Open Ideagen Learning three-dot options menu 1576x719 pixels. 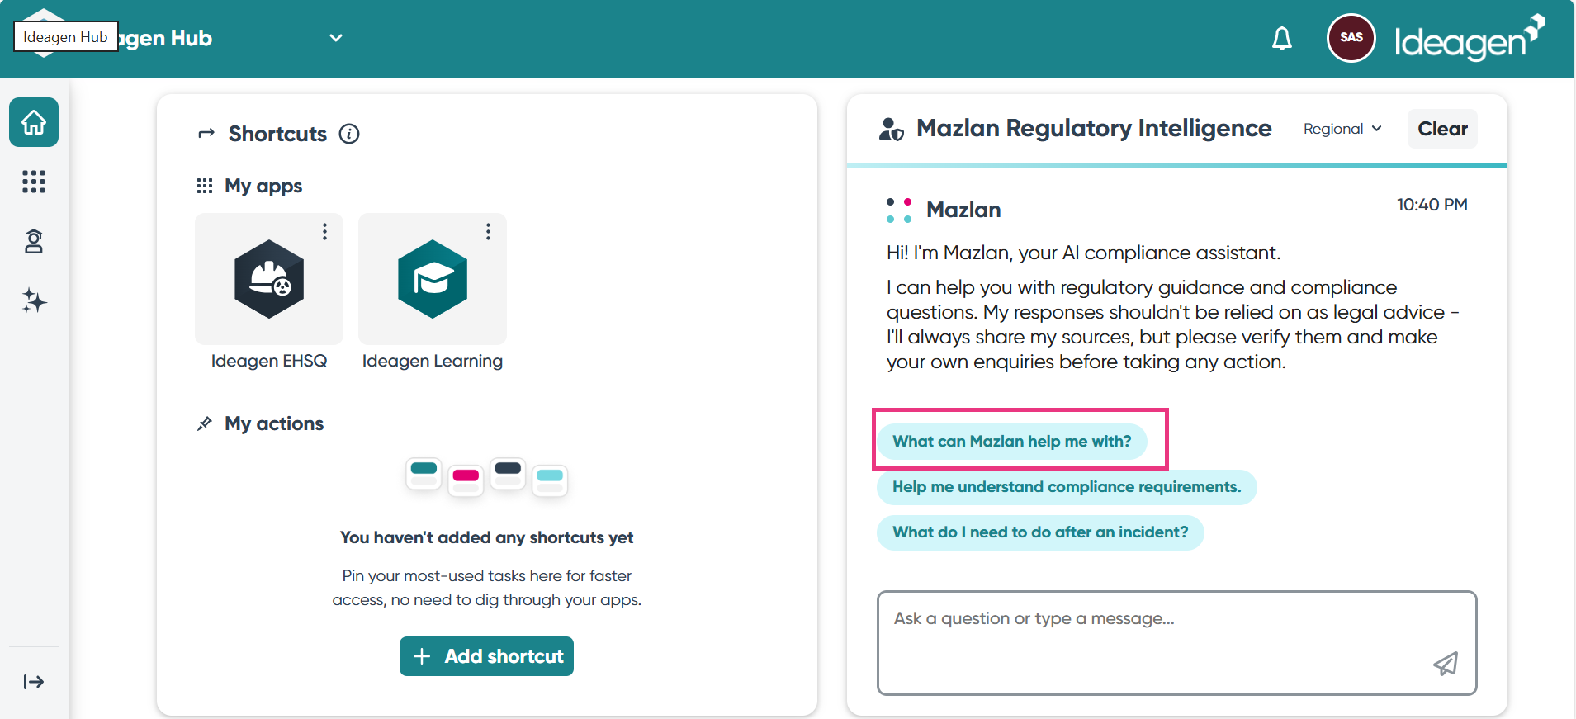click(x=489, y=231)
